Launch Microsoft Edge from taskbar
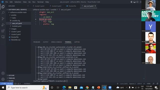This screenshot has width=160, height=90. click(x=64, y=87)
